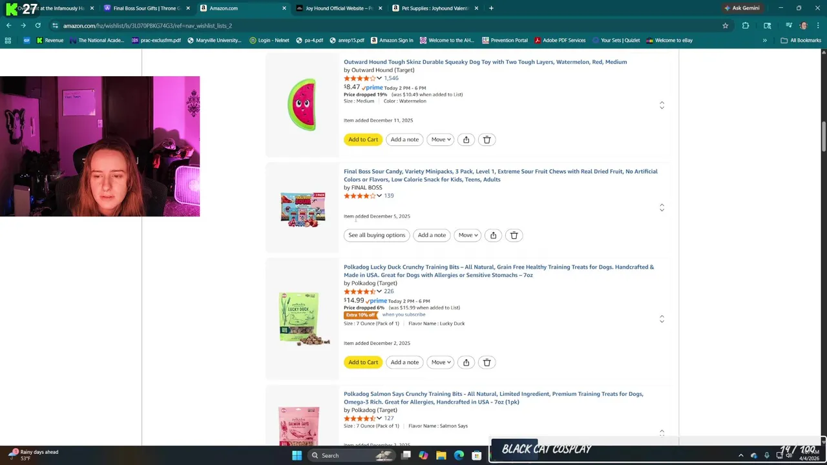This screenshot has height=465, width=827.
Task: Open the browser extensions puzzle icon
Action: (x=746, y=25)
